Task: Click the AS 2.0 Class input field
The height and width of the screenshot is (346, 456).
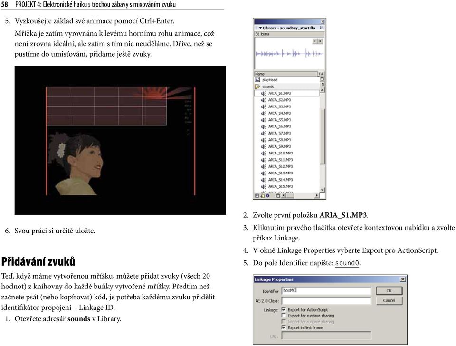Action: (326, 300)
